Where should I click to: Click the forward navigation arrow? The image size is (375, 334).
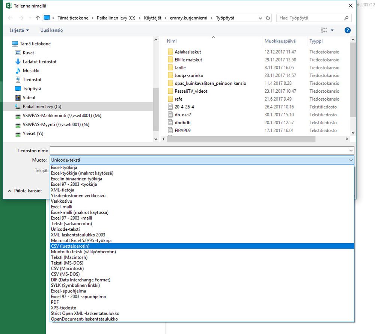click(x=21, y=18)
